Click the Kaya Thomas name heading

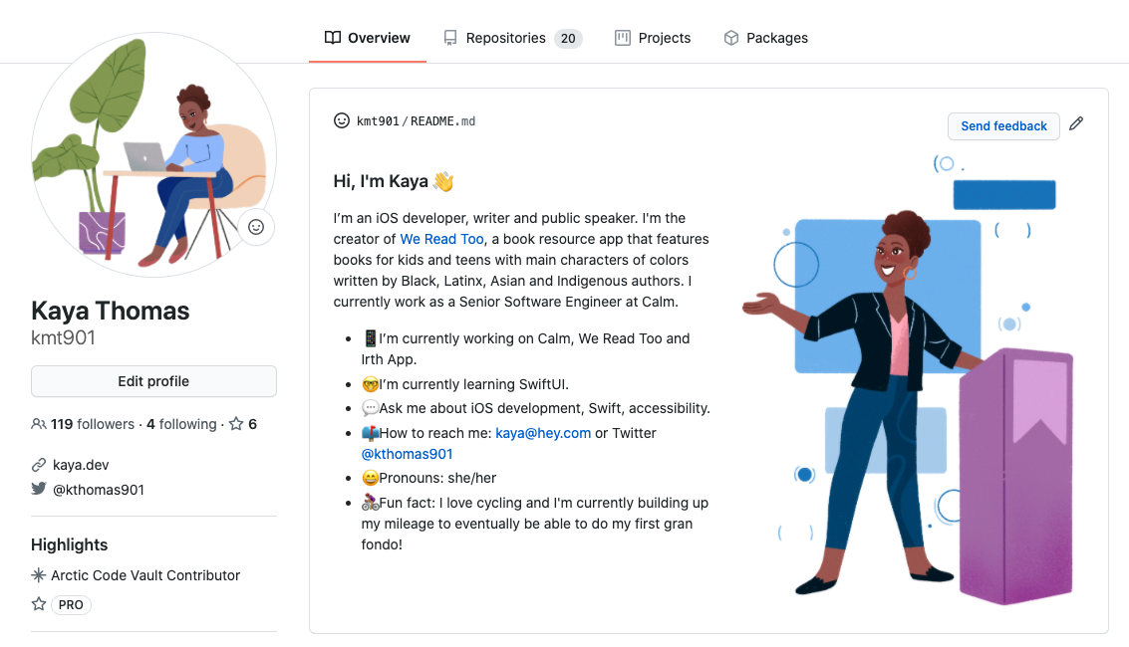click(111, 311)
